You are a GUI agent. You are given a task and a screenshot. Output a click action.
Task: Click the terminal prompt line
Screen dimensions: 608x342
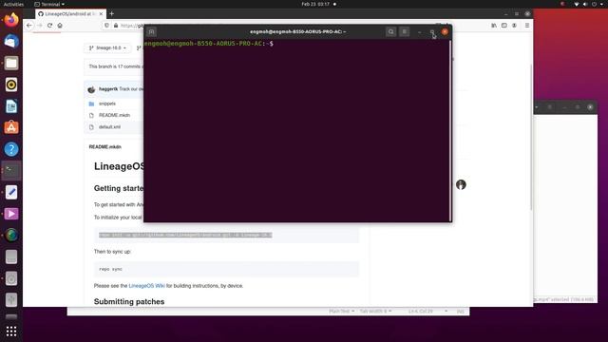pos(209,44)
